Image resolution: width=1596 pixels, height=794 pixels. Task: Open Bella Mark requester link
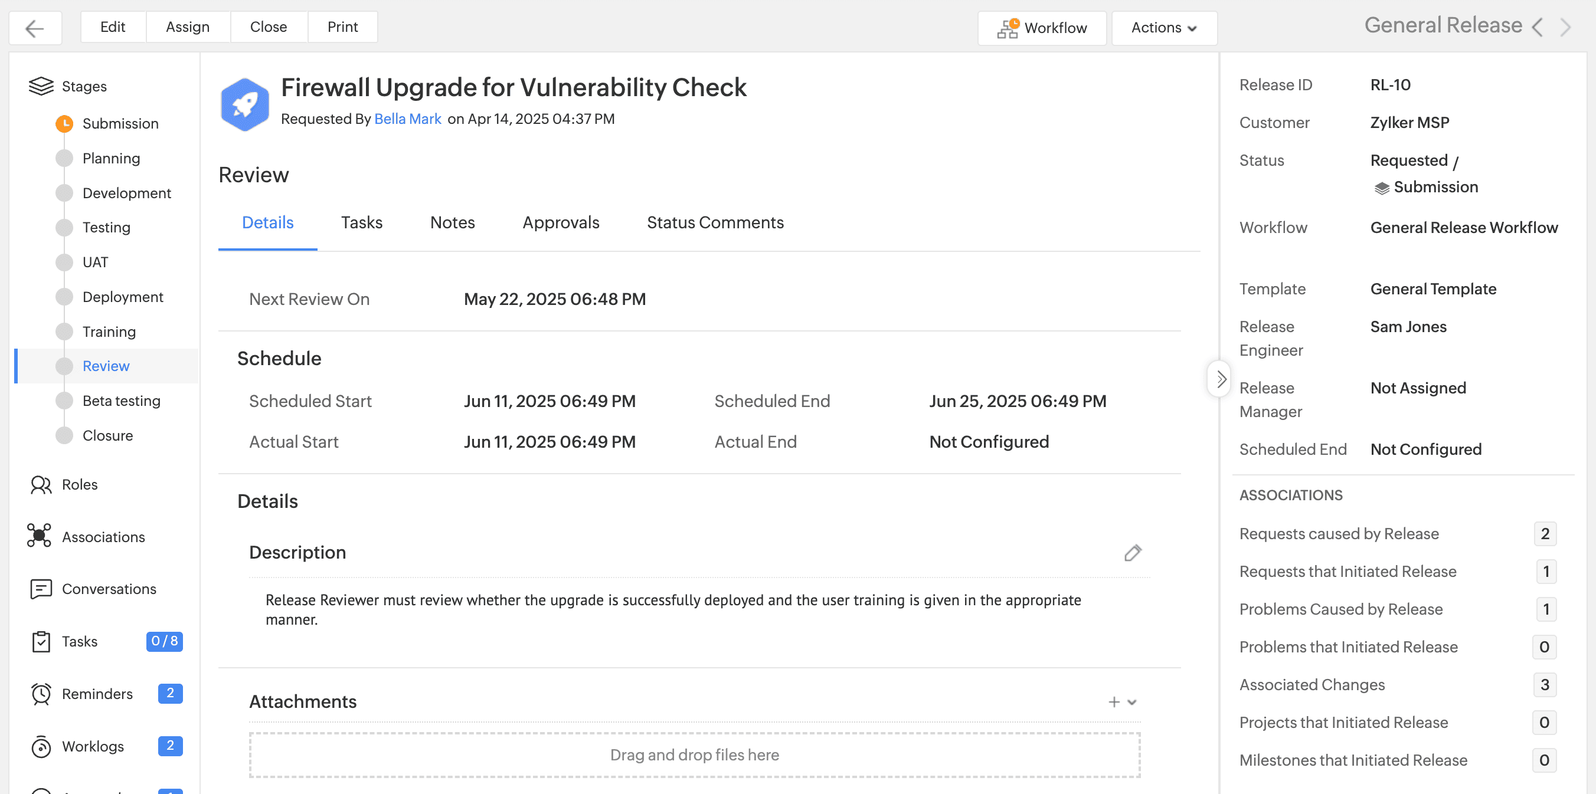[407, 119]
